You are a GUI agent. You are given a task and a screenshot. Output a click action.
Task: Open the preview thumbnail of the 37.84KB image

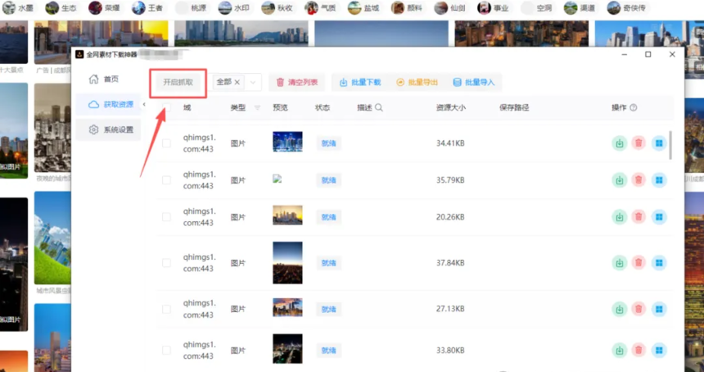[x=287, y=263]
